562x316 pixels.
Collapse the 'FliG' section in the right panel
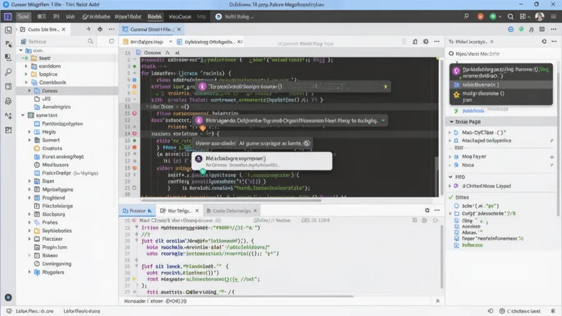pos(451,177)
